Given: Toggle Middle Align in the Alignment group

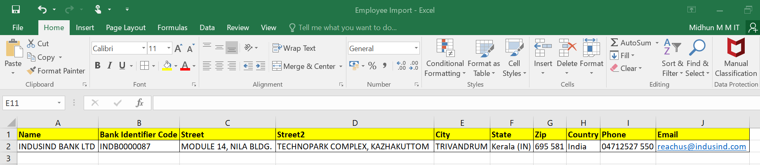Looking at the screenshot, I should 219,48.
